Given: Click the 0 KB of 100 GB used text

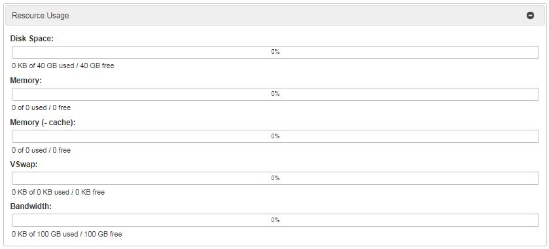Looking at the screenshot, I should (x=44, y=234).
